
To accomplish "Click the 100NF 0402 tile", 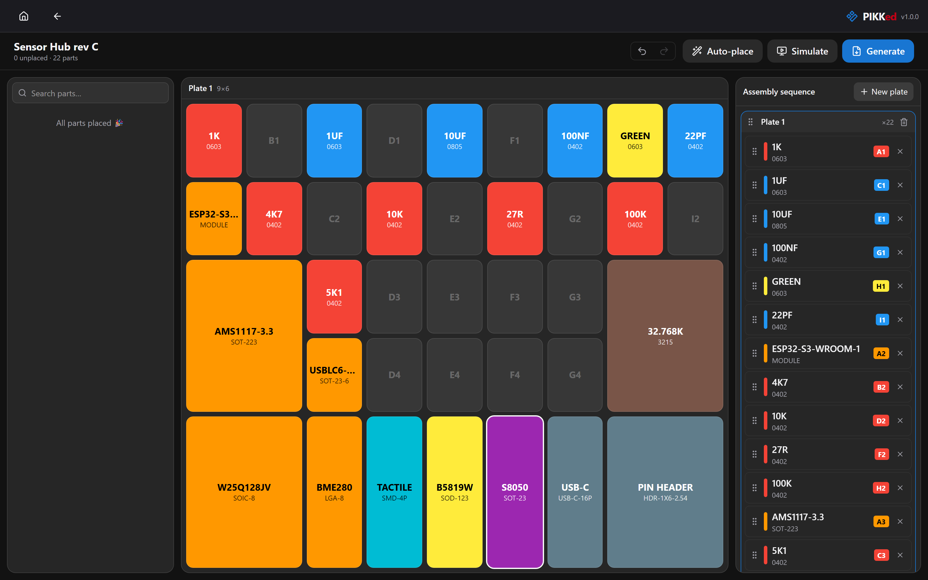I will [575, 140].
